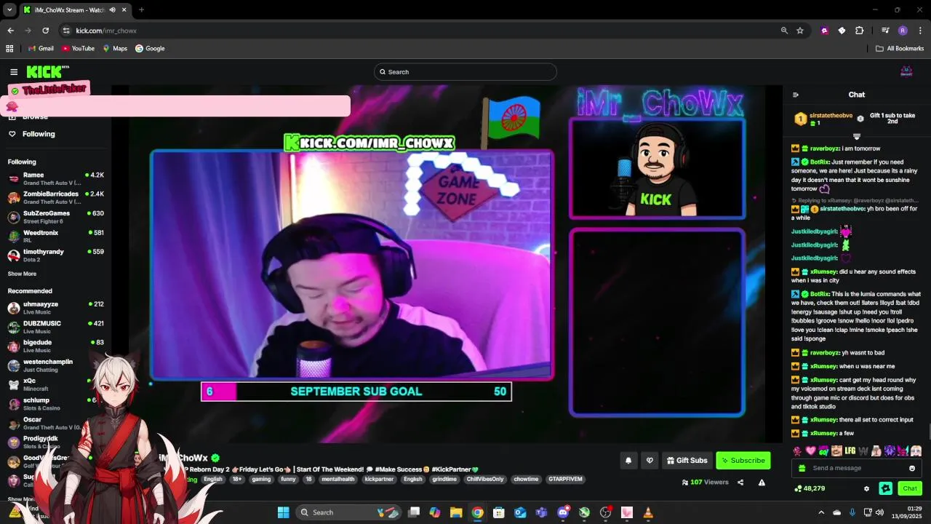
Task: Click the stream video player
Action: pyautogui.click(x=447, y=263)
